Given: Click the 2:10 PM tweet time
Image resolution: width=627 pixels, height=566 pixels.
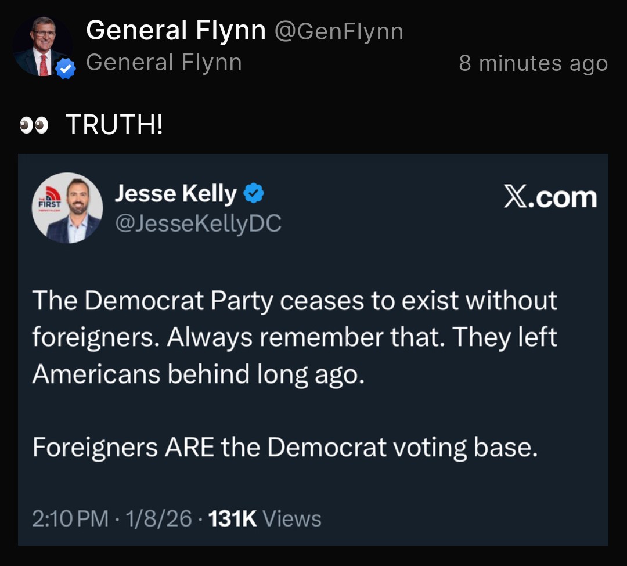Looking at the screenshot, I should tap(70, 518).
